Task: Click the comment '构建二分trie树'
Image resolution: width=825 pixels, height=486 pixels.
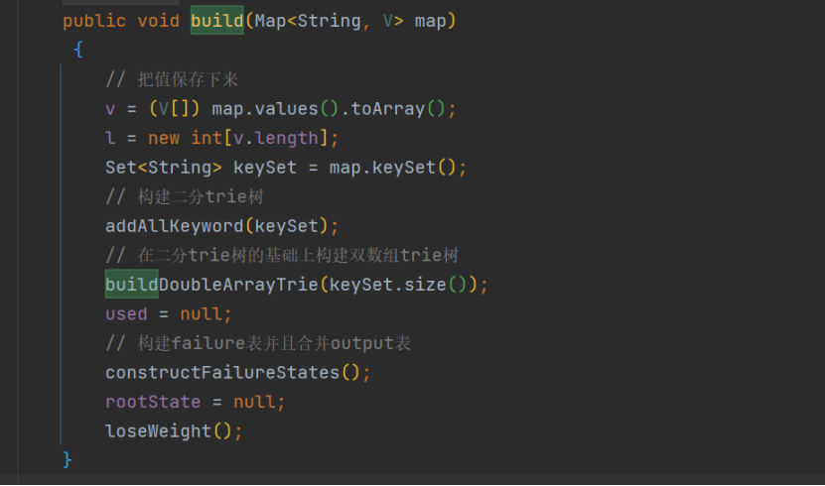Action: click(x=185, y=197)
